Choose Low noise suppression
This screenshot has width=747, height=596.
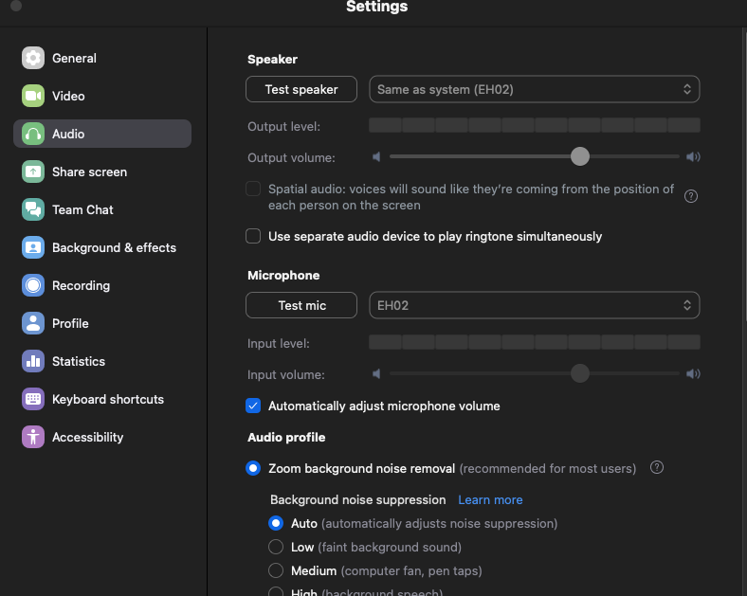point(276,547)
